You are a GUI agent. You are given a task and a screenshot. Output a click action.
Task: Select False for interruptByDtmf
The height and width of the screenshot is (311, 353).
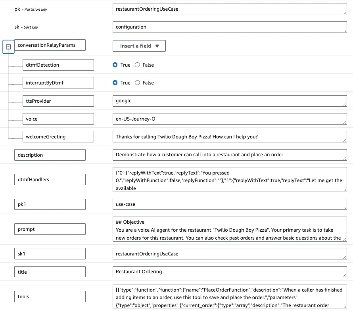pos(137,83)
